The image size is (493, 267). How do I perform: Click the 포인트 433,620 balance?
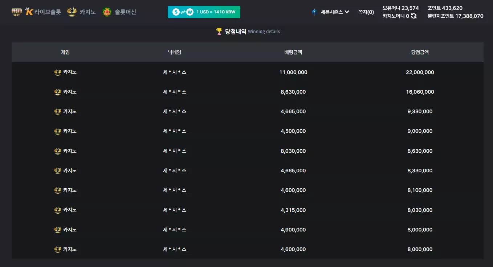(445, 8)
